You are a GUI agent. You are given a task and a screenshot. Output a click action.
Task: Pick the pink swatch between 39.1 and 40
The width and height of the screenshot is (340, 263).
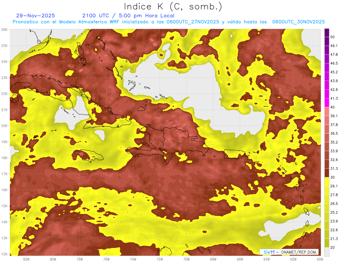point(327,111)
